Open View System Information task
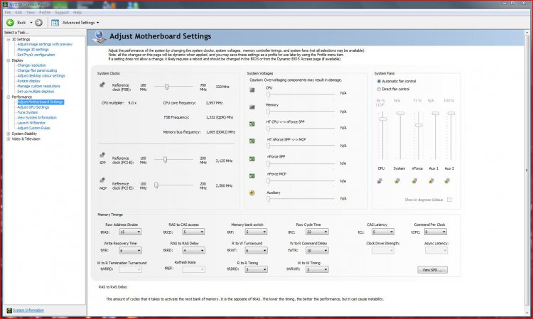 tap(37, 117)
